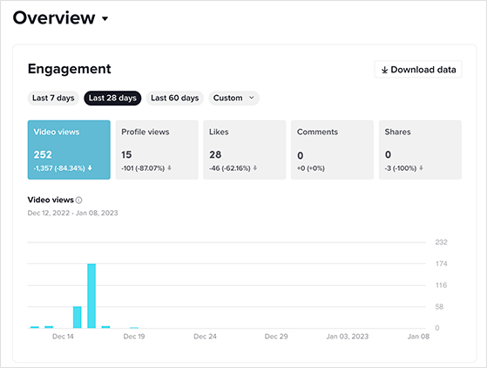This screenshot has width=487, height=368.
Task: Click the down arrow in Likes card
Action: pos(255,168)
